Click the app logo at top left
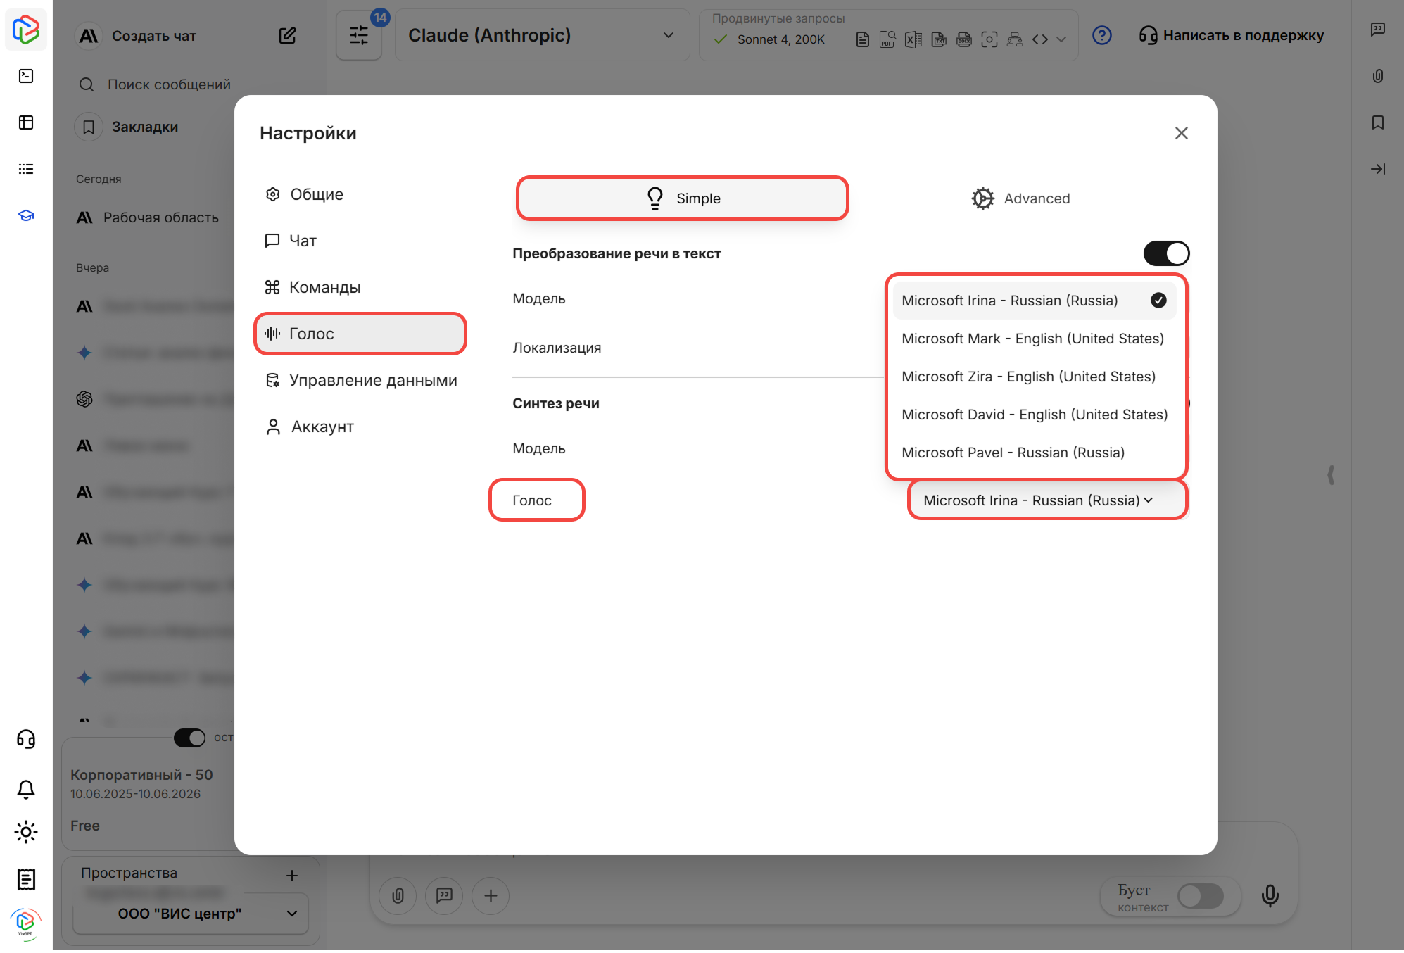This screenshot has height=953, width=1404. [x=26, y=30]
